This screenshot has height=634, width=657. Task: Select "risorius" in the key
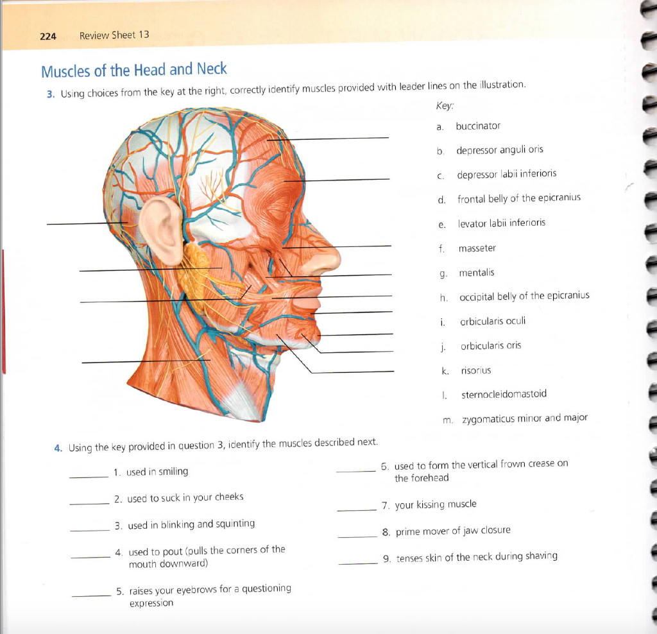(475, 370)
